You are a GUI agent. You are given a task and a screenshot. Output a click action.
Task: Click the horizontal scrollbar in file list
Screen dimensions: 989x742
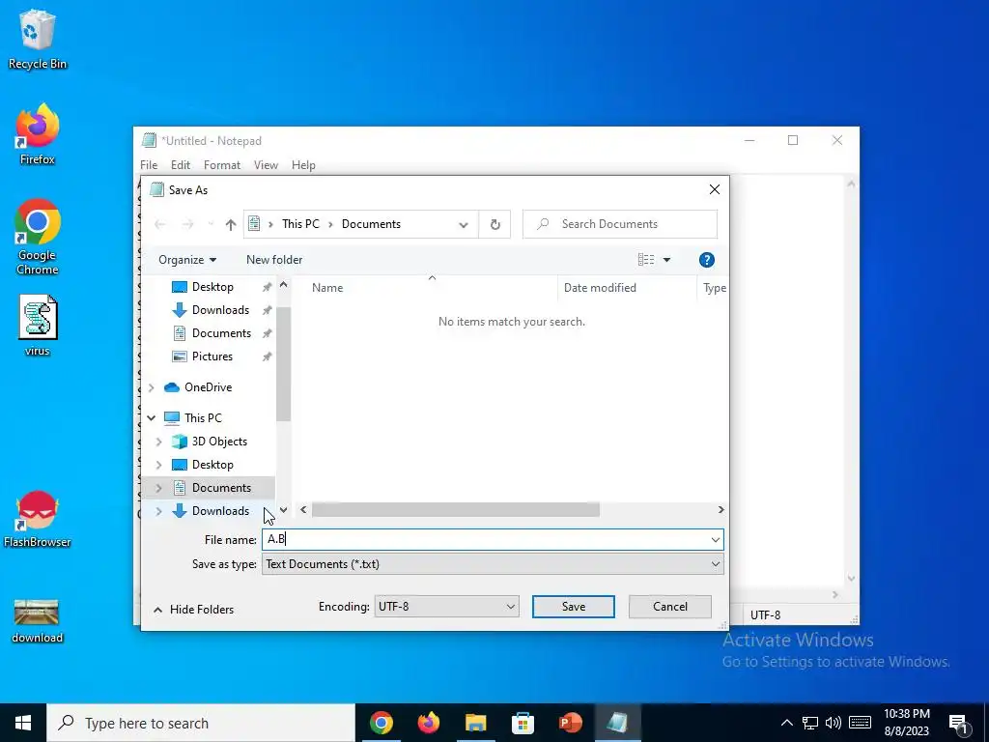456,510
